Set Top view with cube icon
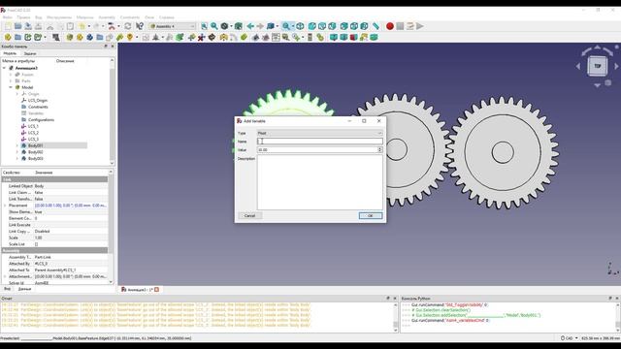This screenshot has width=621, height=349. (x=322, y=26)
